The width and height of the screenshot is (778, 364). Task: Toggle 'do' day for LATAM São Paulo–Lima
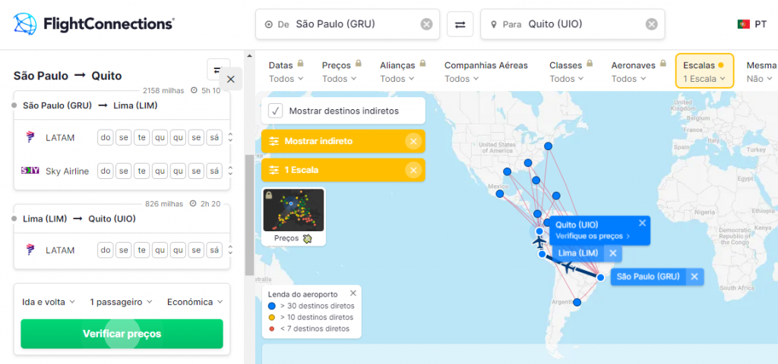click(x=106, y=138)
